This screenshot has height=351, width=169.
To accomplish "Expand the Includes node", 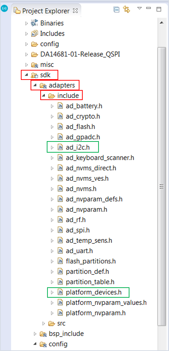I will [x=27, y=33].
